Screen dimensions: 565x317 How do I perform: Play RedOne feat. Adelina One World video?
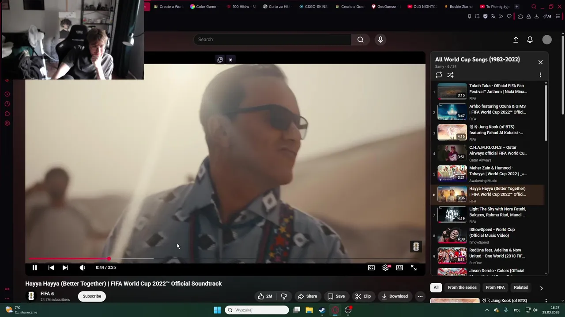(487, 256)
